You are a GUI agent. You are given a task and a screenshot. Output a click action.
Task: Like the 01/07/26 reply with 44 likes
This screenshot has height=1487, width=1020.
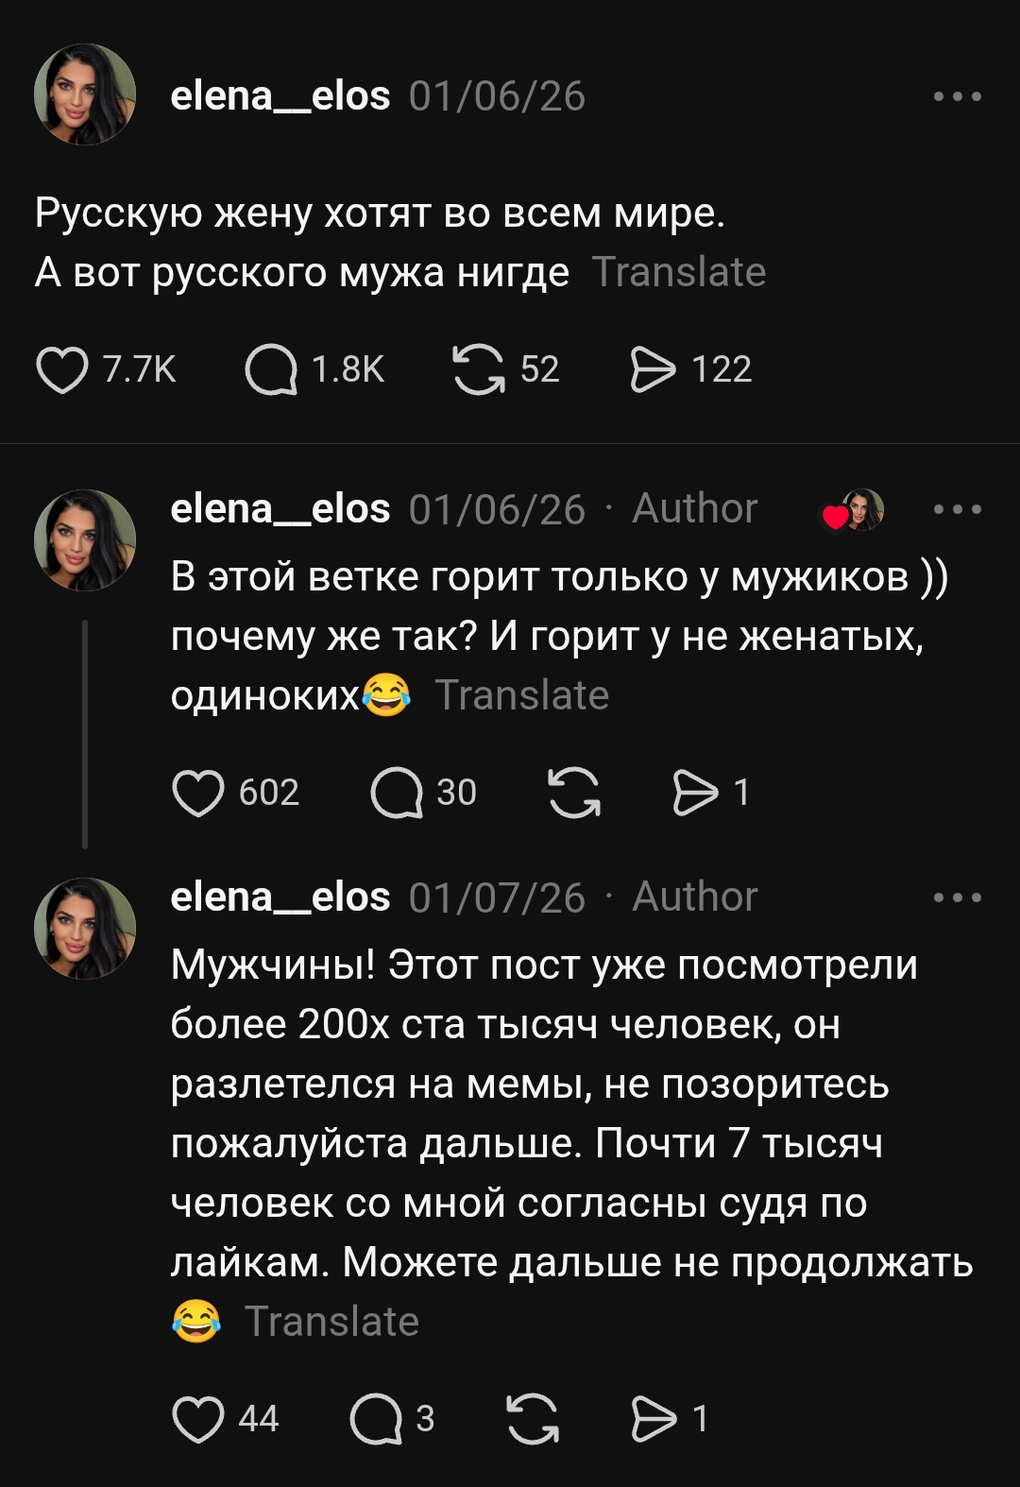(198, 1419)
